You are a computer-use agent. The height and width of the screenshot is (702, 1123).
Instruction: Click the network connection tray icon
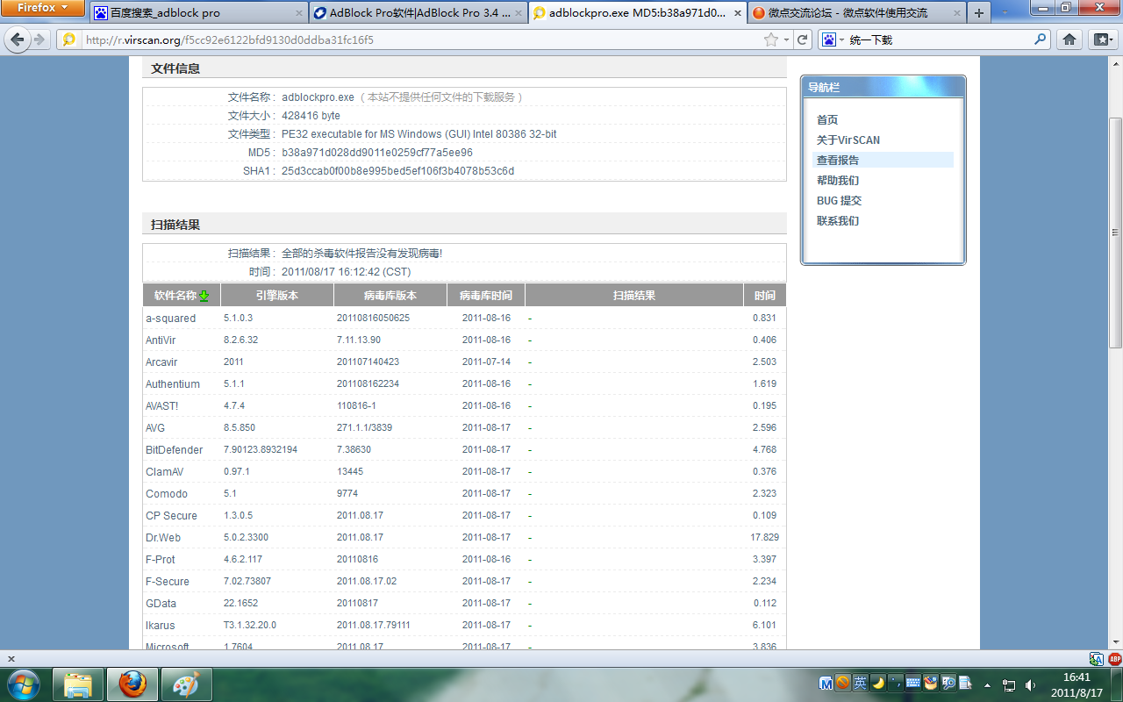coord(1009,684)
